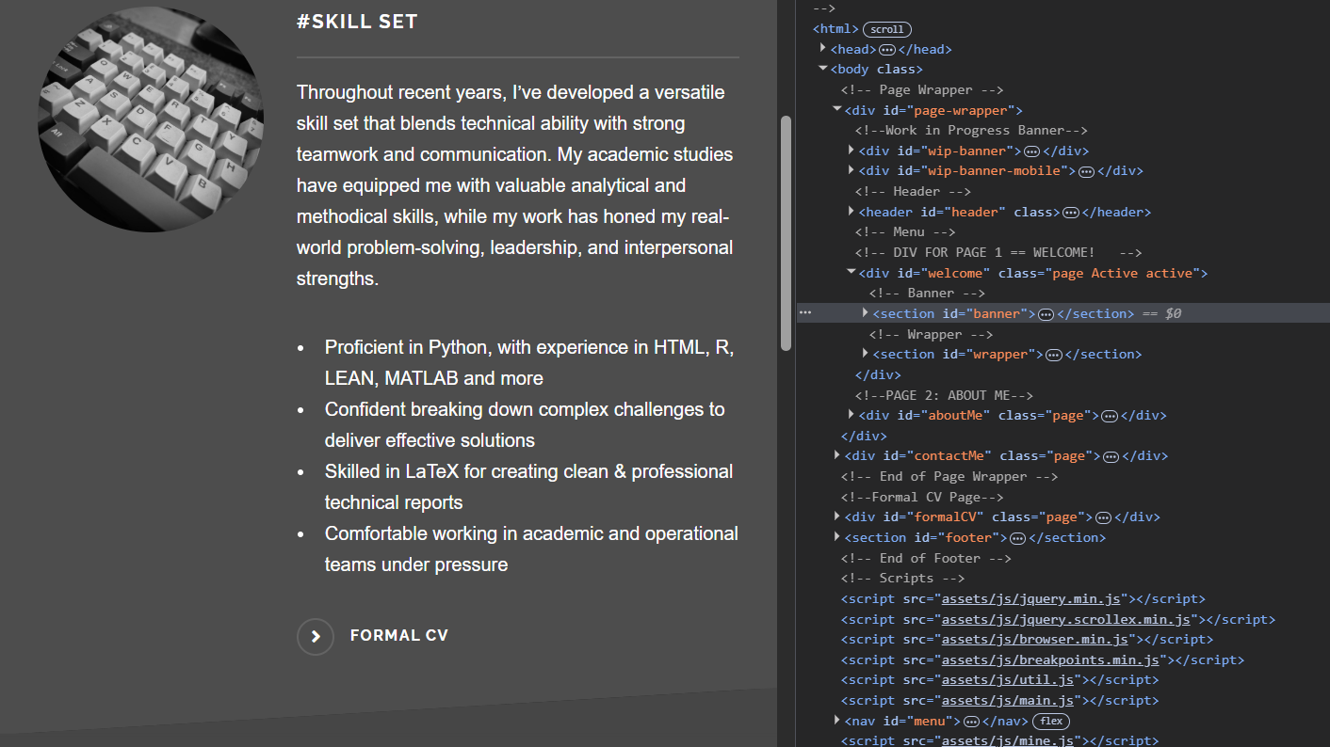Toggle the scroll badge next to html tag
1330x747 pixels.
pyautogui.click(x=887, y=29)
